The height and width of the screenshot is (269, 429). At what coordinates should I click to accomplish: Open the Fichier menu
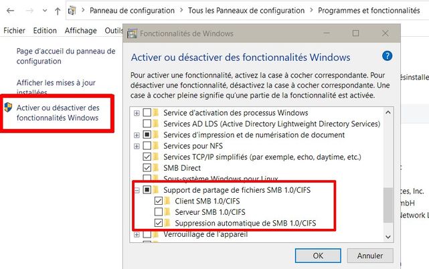tap(14, 31)
